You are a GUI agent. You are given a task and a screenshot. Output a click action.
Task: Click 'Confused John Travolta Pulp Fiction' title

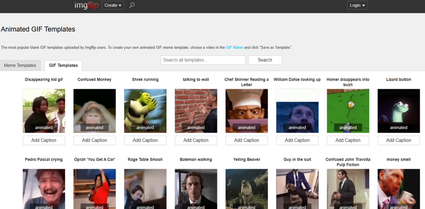tap(348, 162)
